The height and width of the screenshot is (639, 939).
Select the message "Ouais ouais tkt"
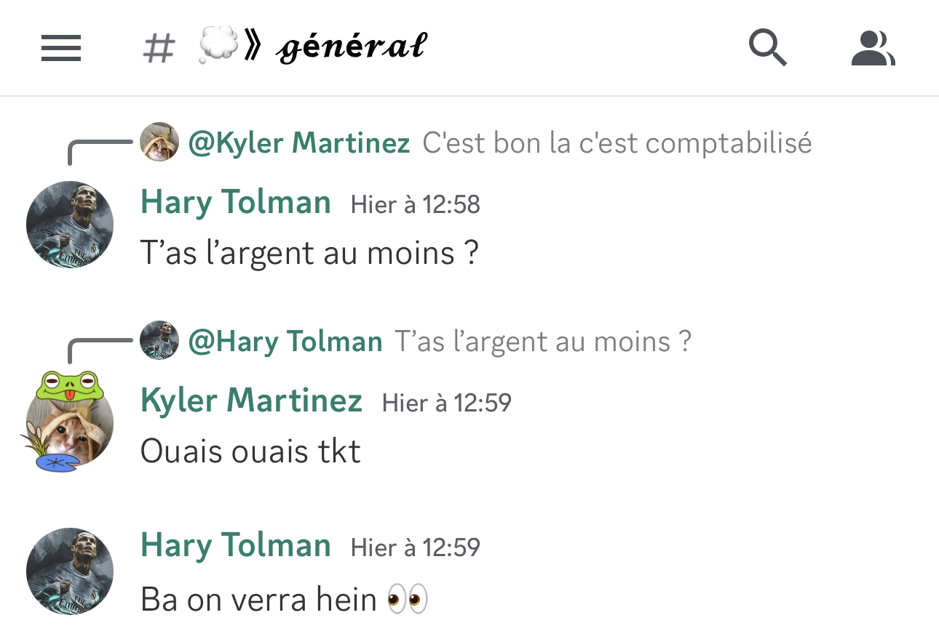[250, 451]
